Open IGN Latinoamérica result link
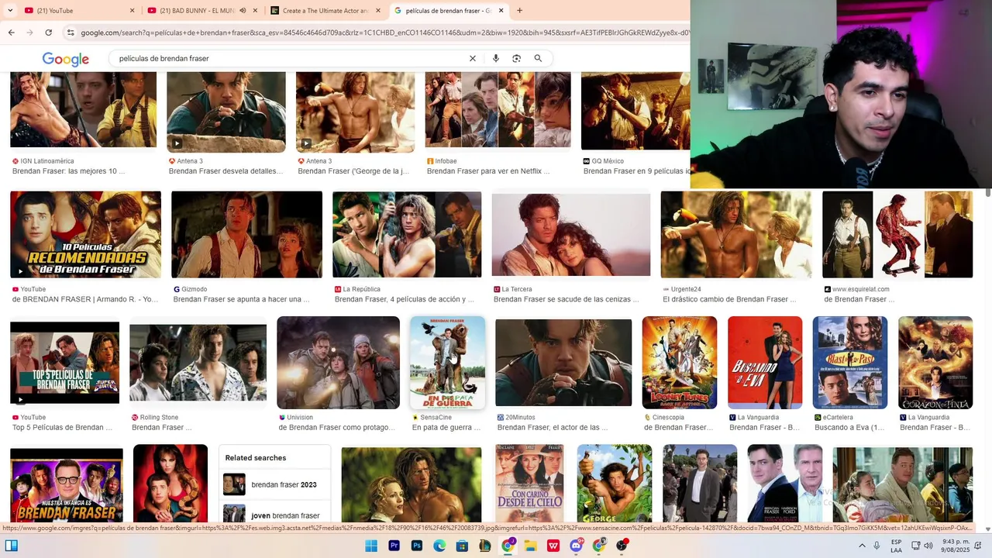This screenshot has height=558, width=992. point(68,171)
